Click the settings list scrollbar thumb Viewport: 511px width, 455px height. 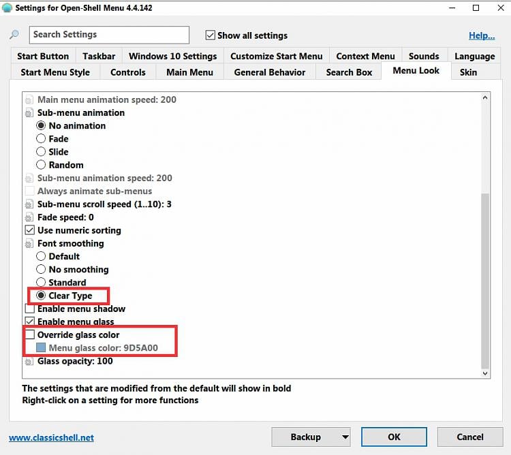pyautogui.click(x=485, y=281)
